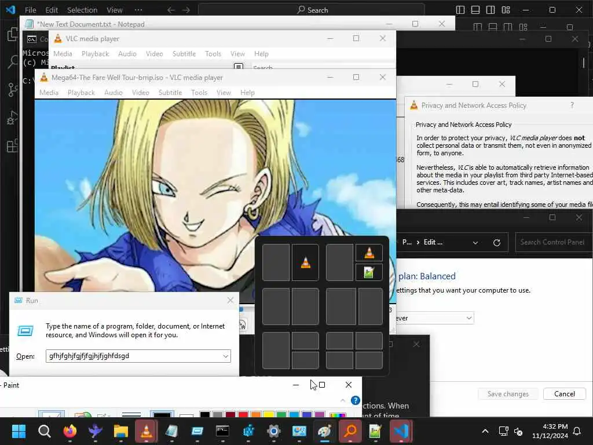Viewport: 593px width, 445px height.
Task: Select the yellow color swatch in Paint
Action: pos(269,414)
